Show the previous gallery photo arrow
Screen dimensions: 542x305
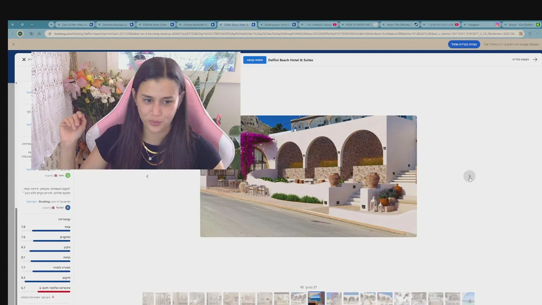click(147, 176)
